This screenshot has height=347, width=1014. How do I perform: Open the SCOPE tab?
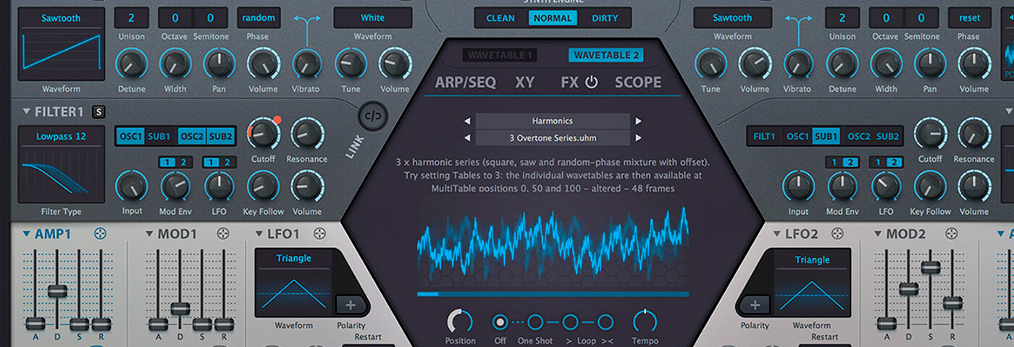(x=638, y=82)
